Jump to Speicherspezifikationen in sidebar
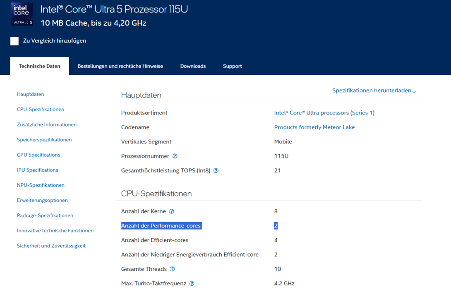The width and height of the screenshot is (451, 294). click(x=44, y=140)
